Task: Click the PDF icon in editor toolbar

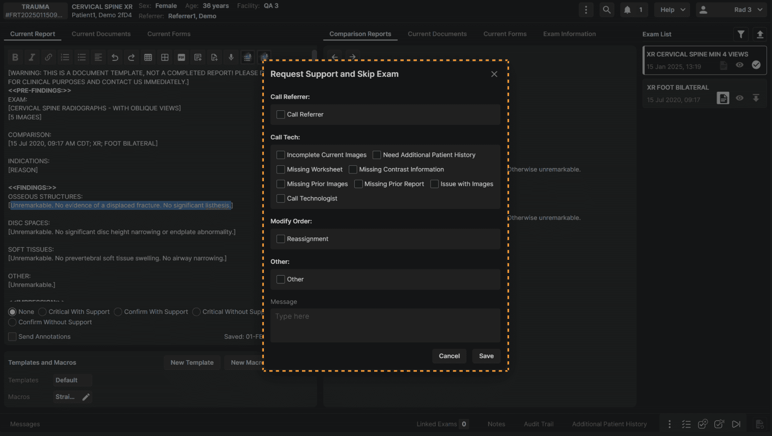Action: (x=181, y=57)
